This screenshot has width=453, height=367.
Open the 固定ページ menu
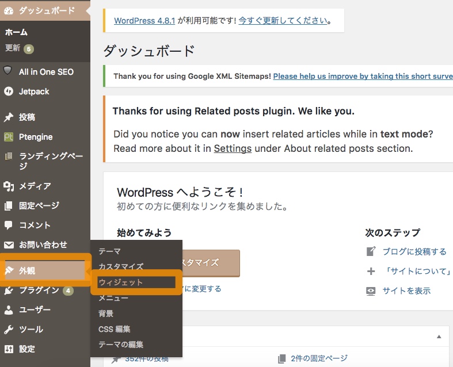[45, 205]
